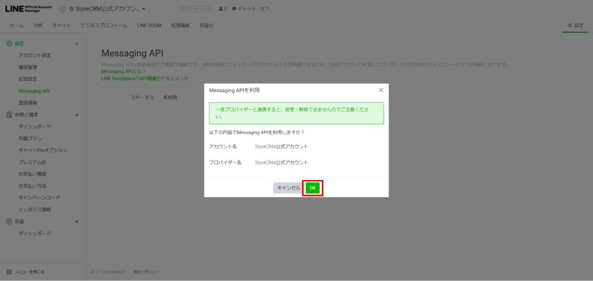Click the chat bubble status icon
Image resolution: width=593 pixels, height=281 pixels.
pos(234,9)
